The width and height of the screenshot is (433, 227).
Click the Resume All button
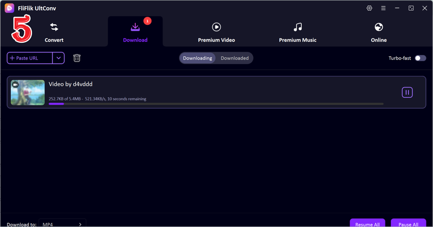click(368, 223)
